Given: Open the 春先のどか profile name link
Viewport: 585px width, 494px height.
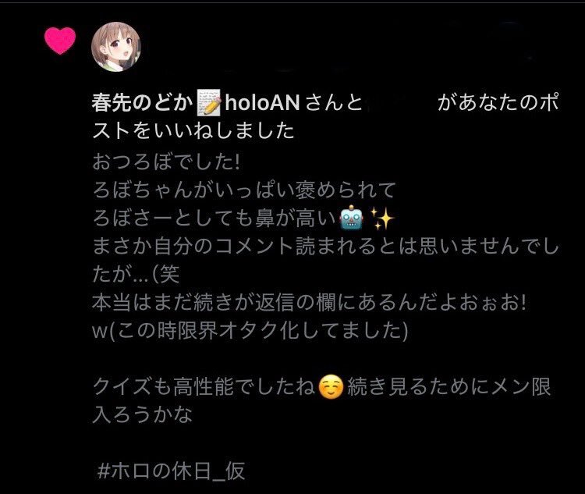Looking at the screenshot, I should (x=142, y=102).
